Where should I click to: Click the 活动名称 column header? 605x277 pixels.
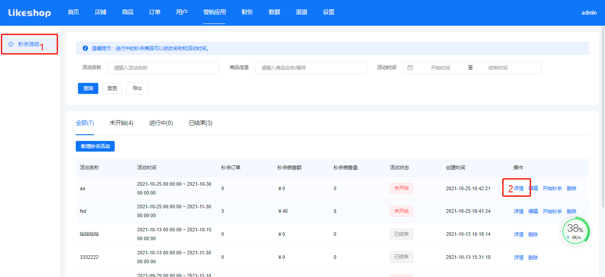(89, 168)
